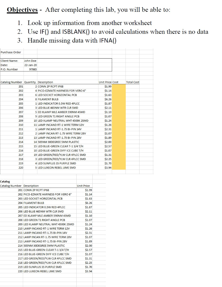The image size is (222, 287).
Task: Click "LED BLUE-GREEN CLEAR T-1 3/4 T/H" in Catalog table
Action: click(x=46, y=250)
